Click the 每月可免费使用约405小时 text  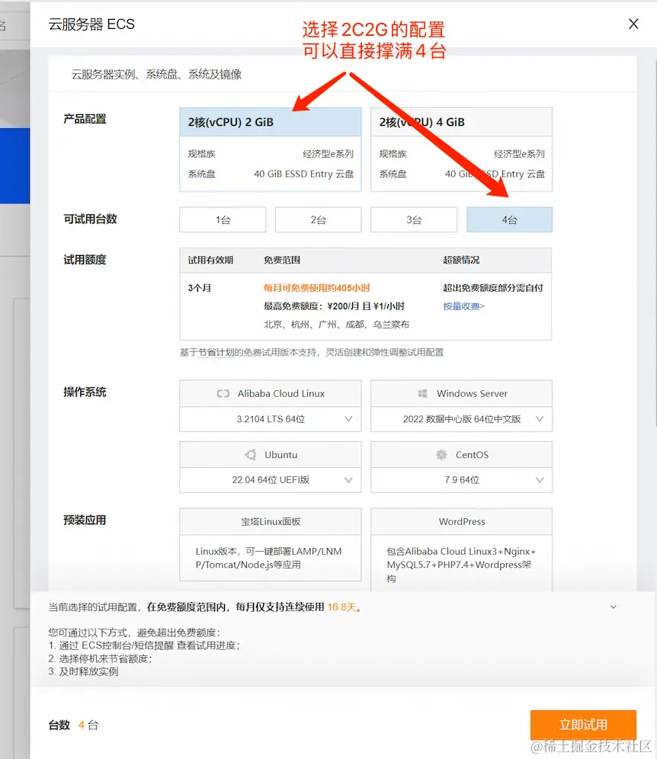[x=316, y=288]
